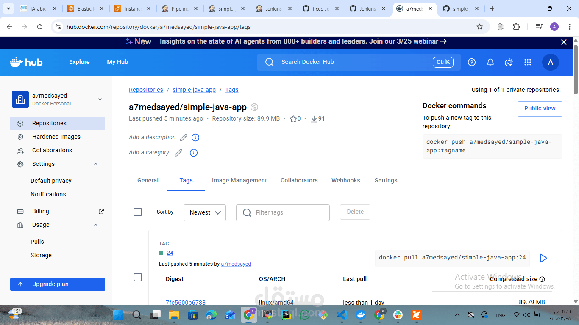Open the Chrome tab search dropdown
This screenshot has height=325, width=579.
pyautogui.click(x=8, y=8)
